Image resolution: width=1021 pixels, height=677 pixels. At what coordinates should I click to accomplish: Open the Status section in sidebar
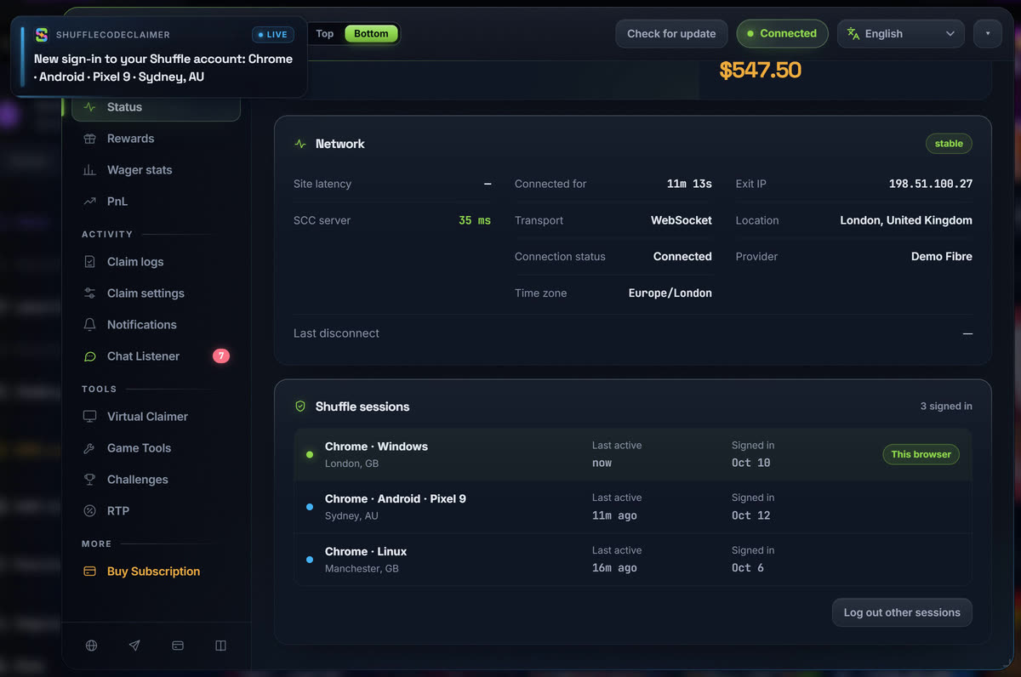(156, 107)
